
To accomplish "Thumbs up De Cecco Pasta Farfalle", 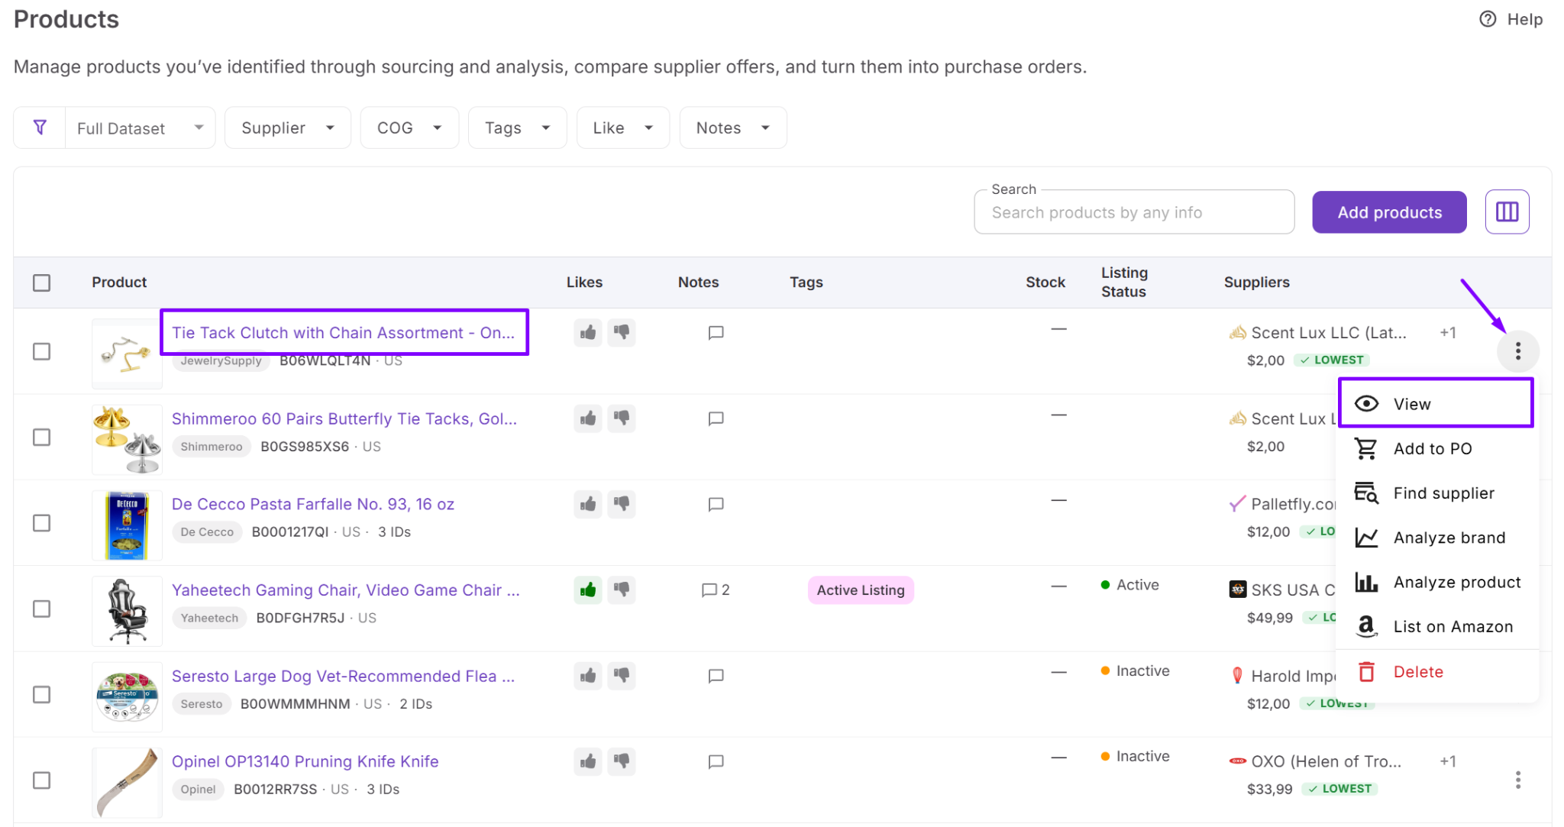I will click(x=588, y=504).
